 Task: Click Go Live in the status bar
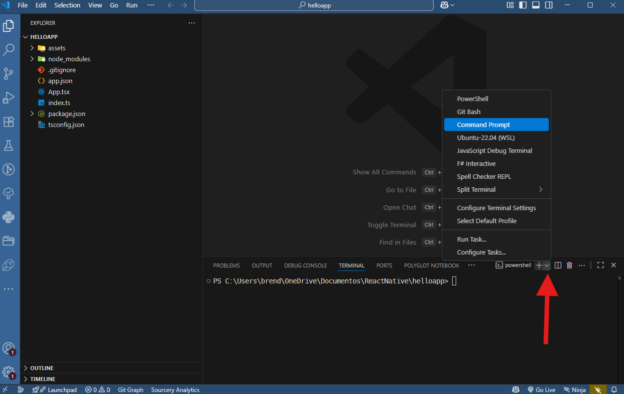[x=541, y=389]
